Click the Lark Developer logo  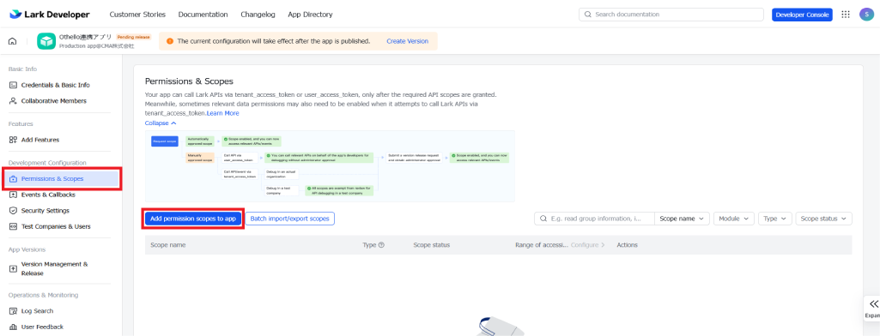click(x=50, y=15)
